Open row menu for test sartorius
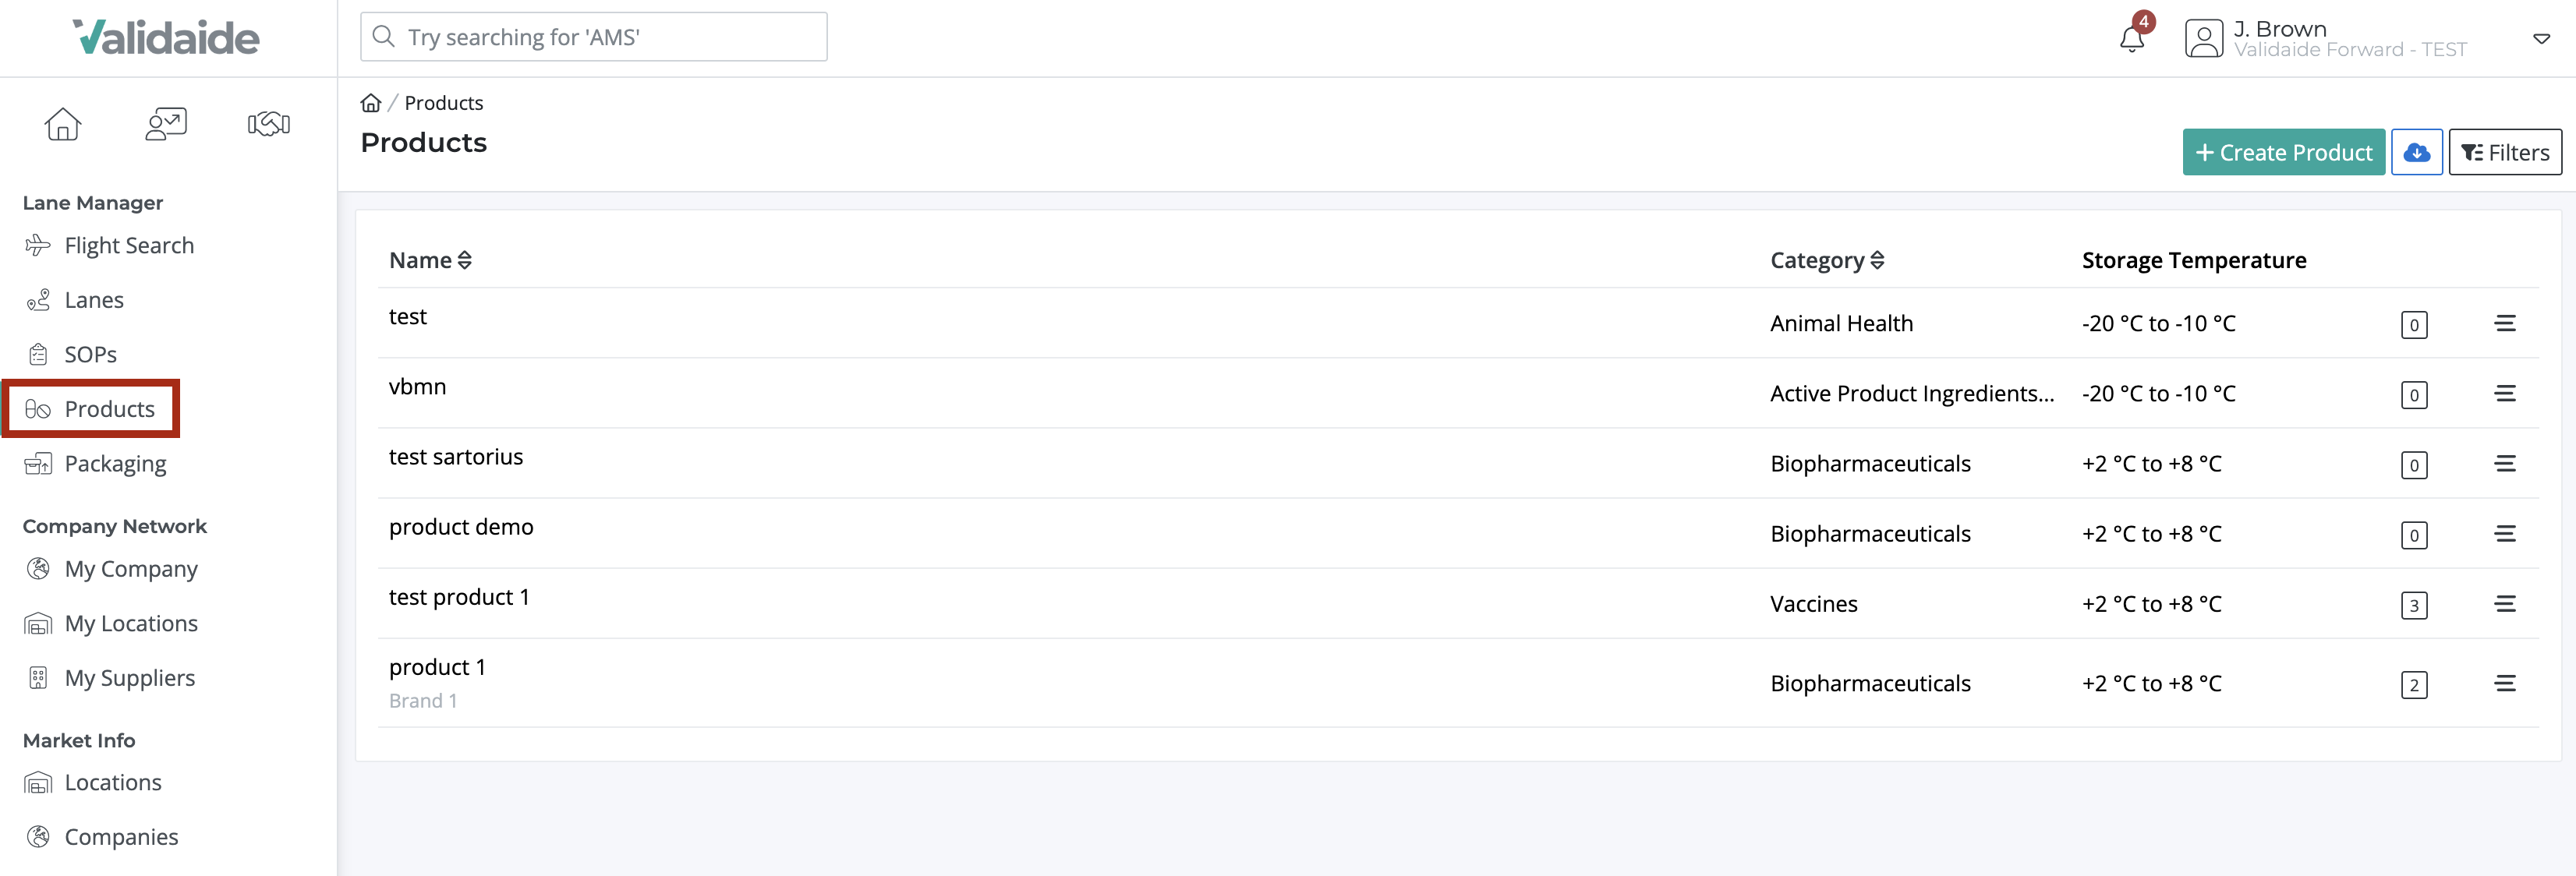This screenshot has width=2576, height=876. coord(2504,464)
